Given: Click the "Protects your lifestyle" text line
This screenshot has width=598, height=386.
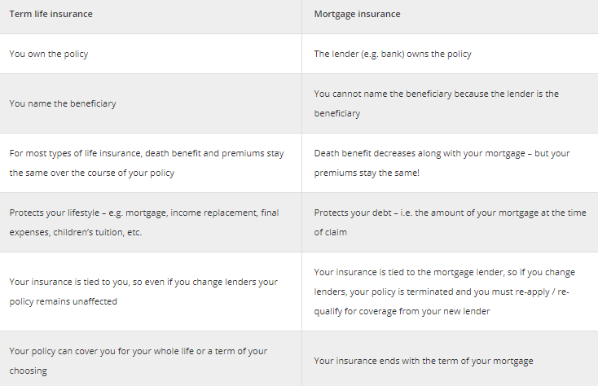Looking at the screenshot, I should (144, 213).
